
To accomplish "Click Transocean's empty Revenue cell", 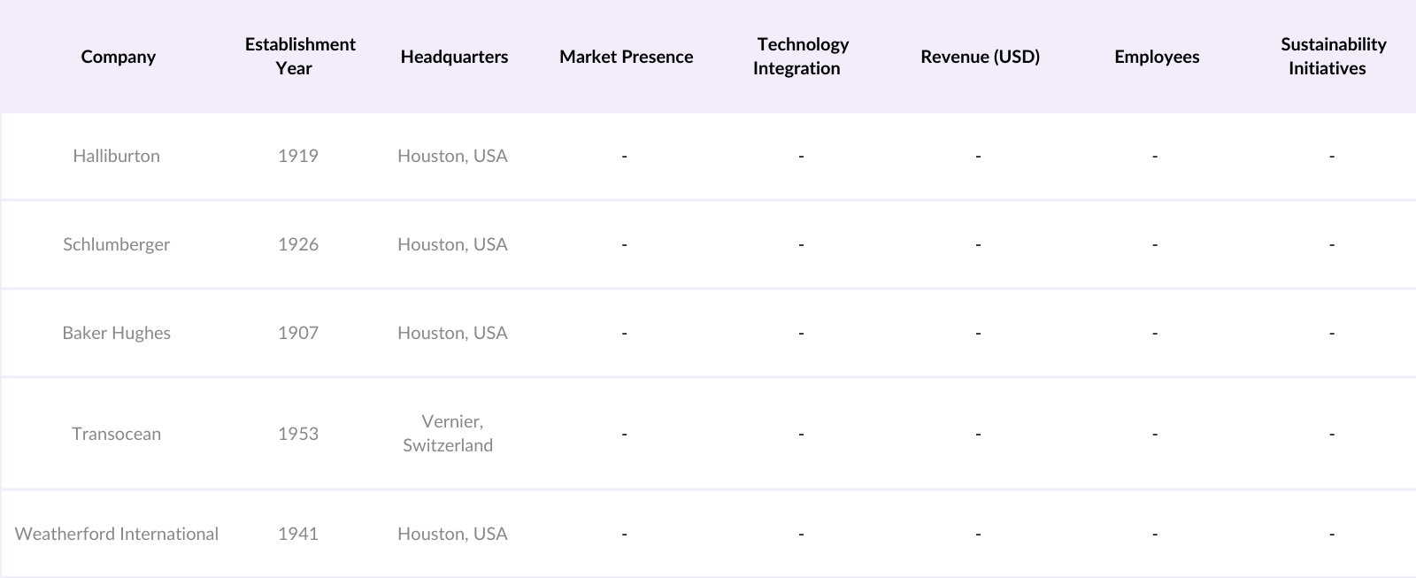I will click(978, 434).
